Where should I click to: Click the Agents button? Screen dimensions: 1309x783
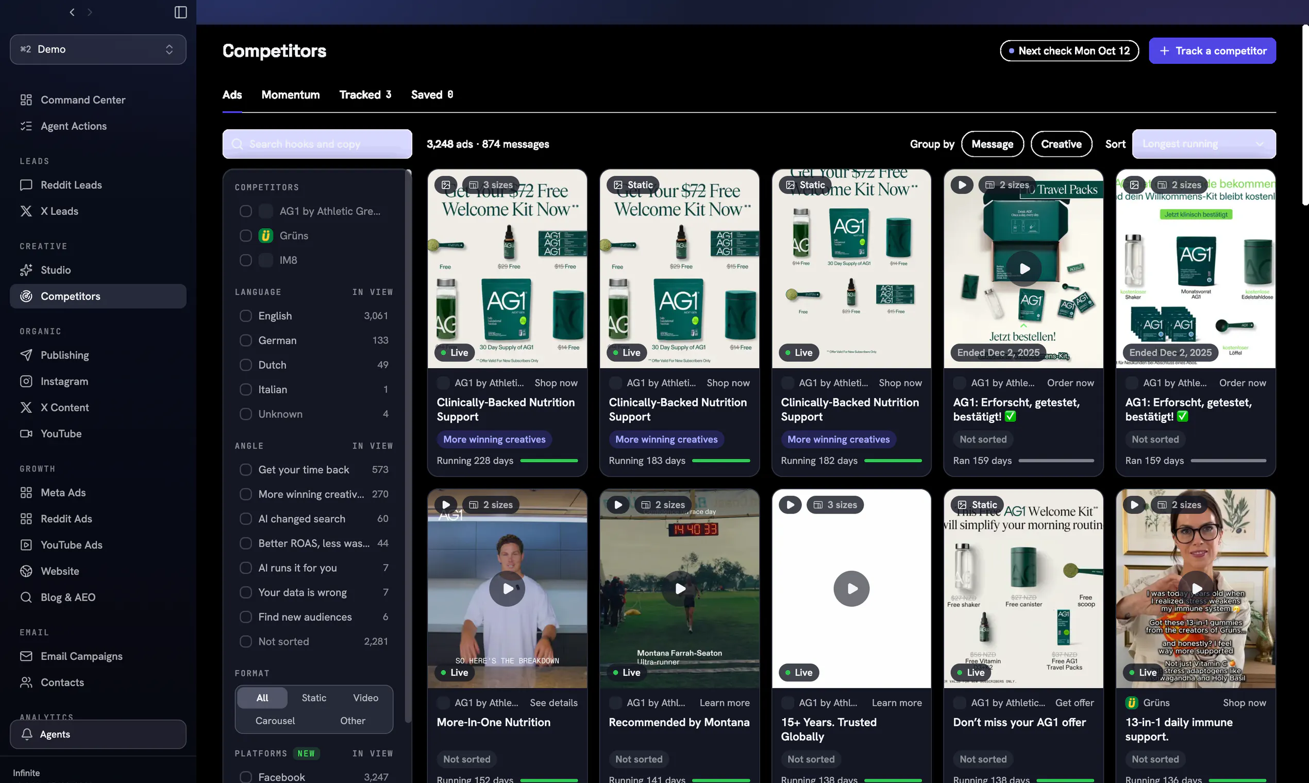tap(97, 735)
